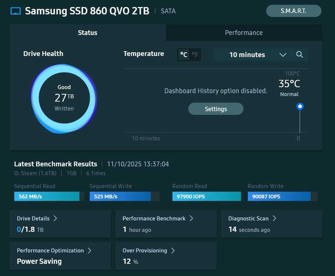Screen dimensions: 335x276
Task: Click the chevron arrow of time range dropdown
Action: click(283, 55)
